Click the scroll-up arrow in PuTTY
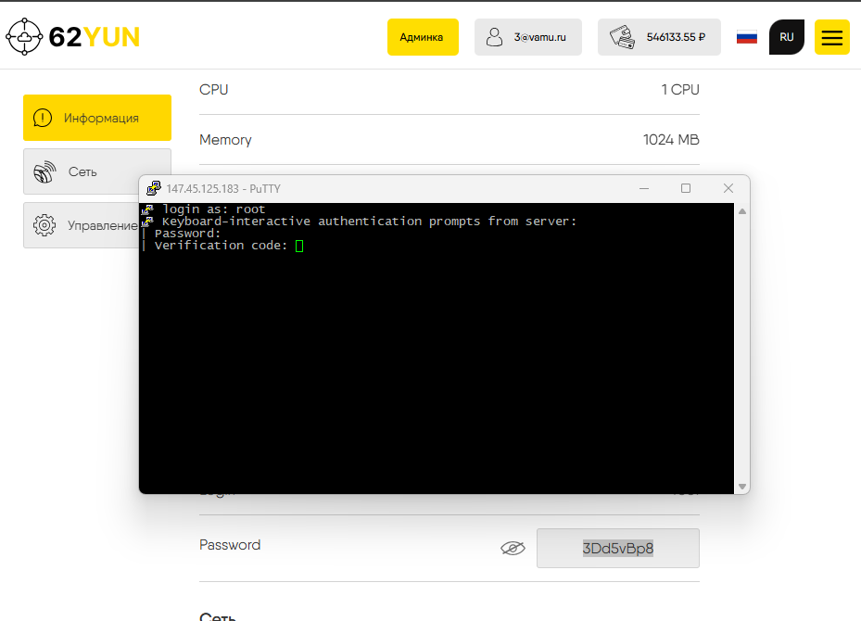Image resolution: width=861 pixels, height=621 pixels. (741, 210)
